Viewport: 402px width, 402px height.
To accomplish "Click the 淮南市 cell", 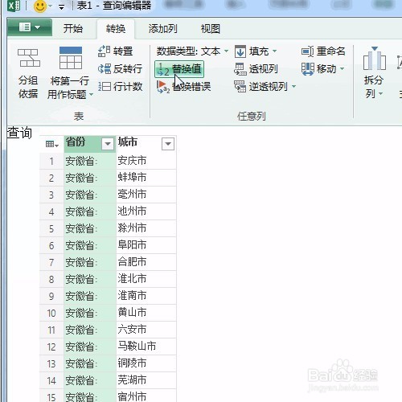I will (x=146, y=296).
